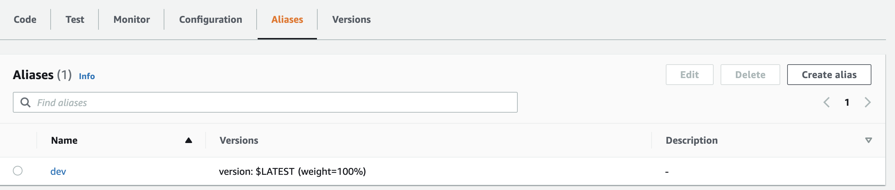The height and width of the screenshot is (190, 895).
Task: Select the dev alias radio button
Action: click(18, 171)
